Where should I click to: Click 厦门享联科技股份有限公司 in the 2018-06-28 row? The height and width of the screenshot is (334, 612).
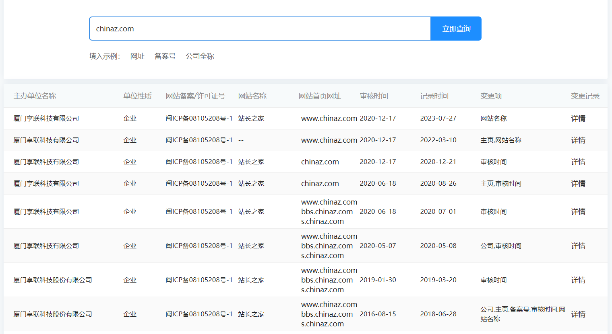click(53, 314)
